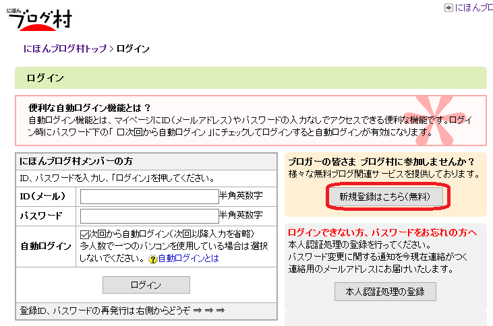Click inside the パスワード input field
This screenshot has height=326, width=493.
pyautogui.click(x=149, y=216)
